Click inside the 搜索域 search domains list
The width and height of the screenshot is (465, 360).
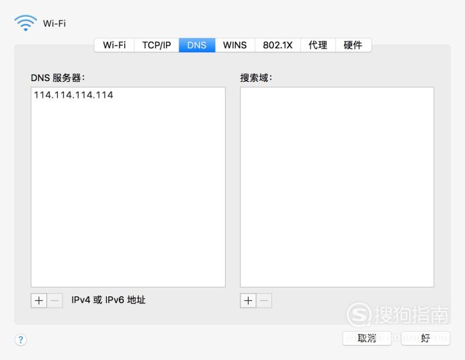coord(337,187)
